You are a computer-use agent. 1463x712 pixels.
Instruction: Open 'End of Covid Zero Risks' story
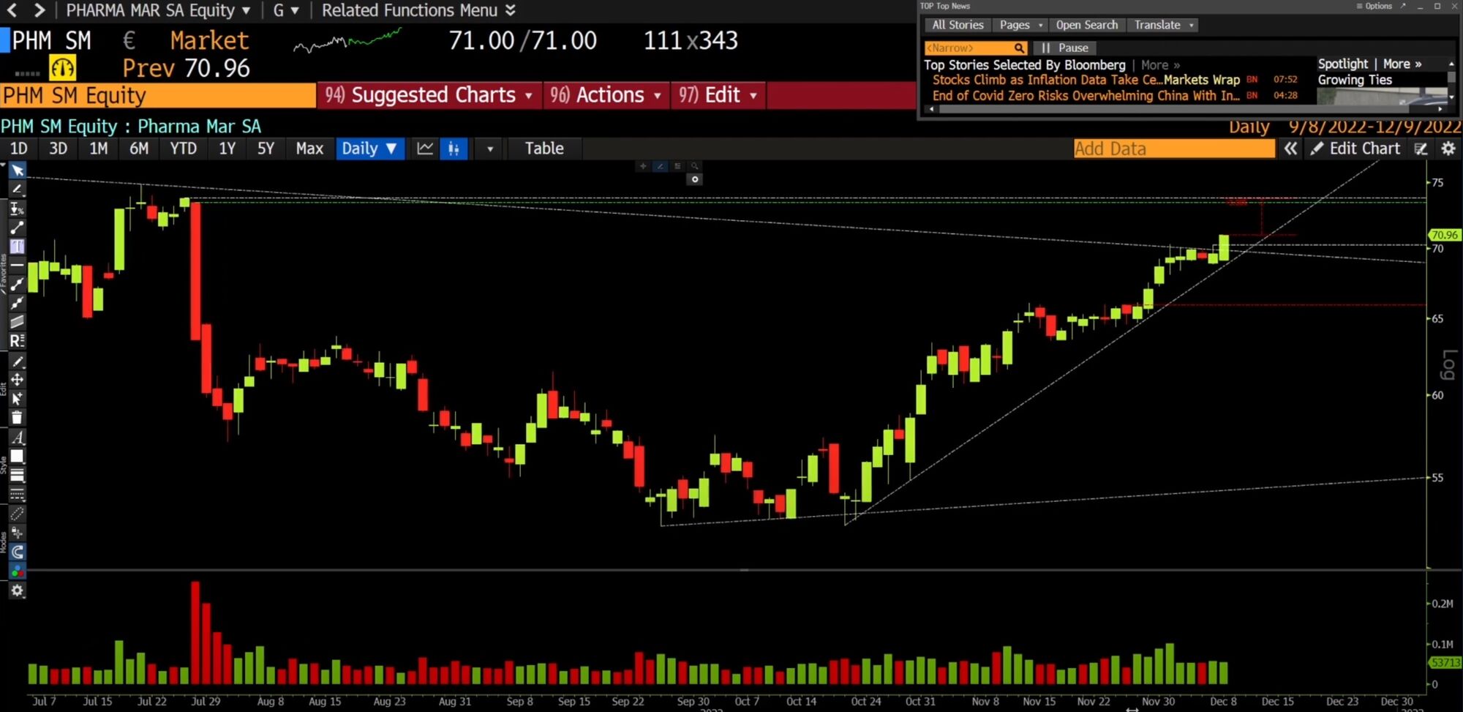click(1086, 96)
